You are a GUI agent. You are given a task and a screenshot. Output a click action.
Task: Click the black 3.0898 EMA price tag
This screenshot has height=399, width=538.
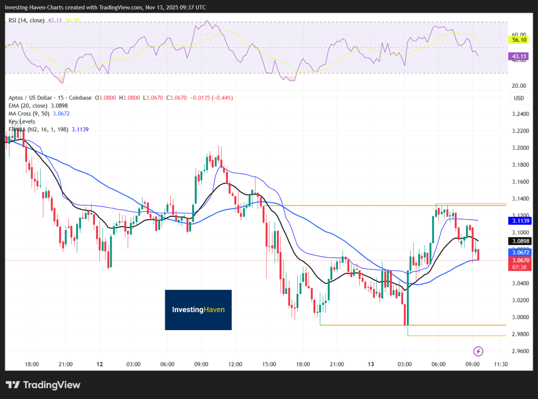pyautogui.click(x=520, y=241)
